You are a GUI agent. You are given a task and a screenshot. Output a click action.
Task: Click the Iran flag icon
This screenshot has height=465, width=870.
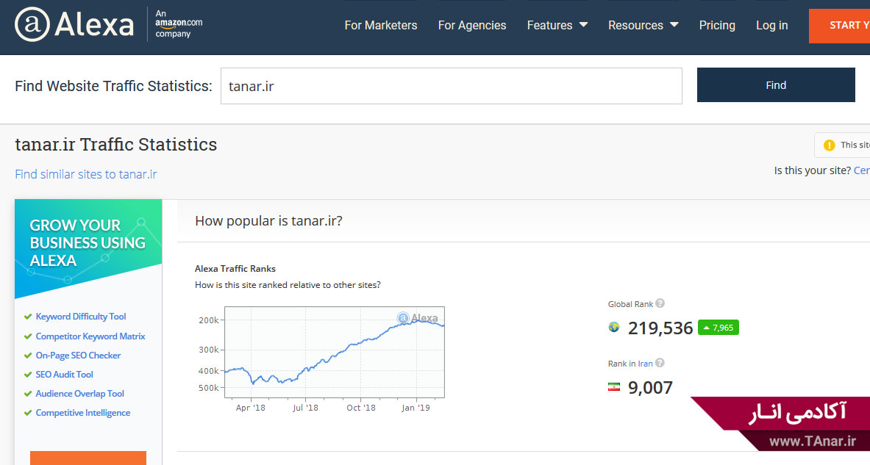coord(614,387)
